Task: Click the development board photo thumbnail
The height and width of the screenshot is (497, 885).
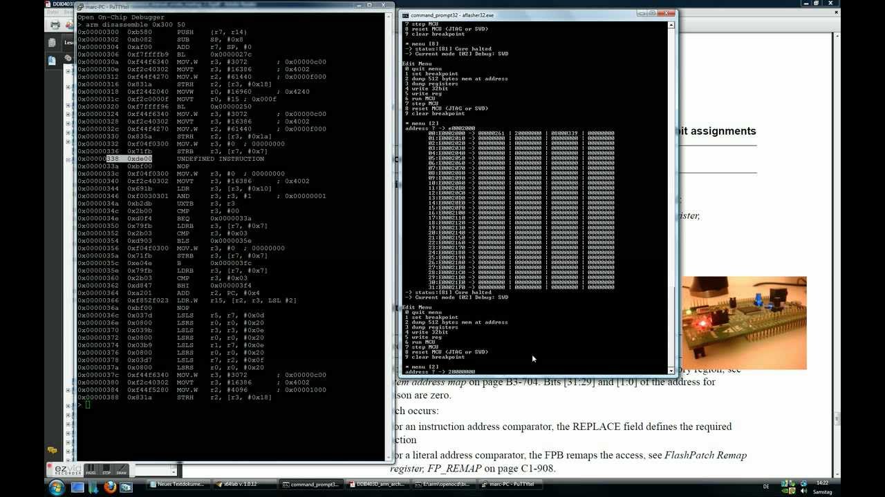Action: [x=744, y=323]
